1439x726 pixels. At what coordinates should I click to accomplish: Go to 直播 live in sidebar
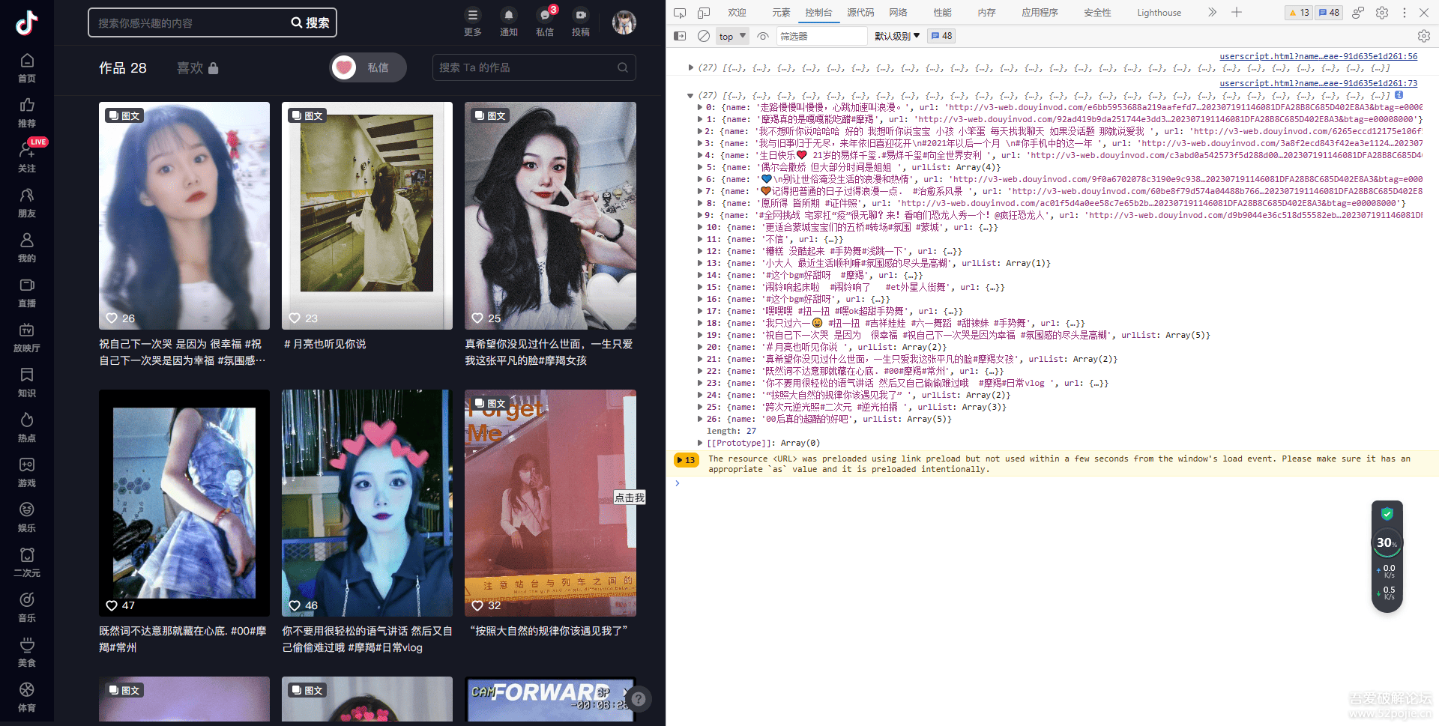(x=27, y=292)
